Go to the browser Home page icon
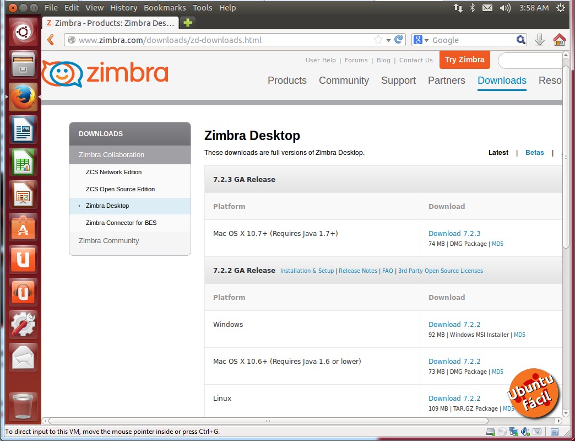575x441 pixels. [x=559, y=40]
